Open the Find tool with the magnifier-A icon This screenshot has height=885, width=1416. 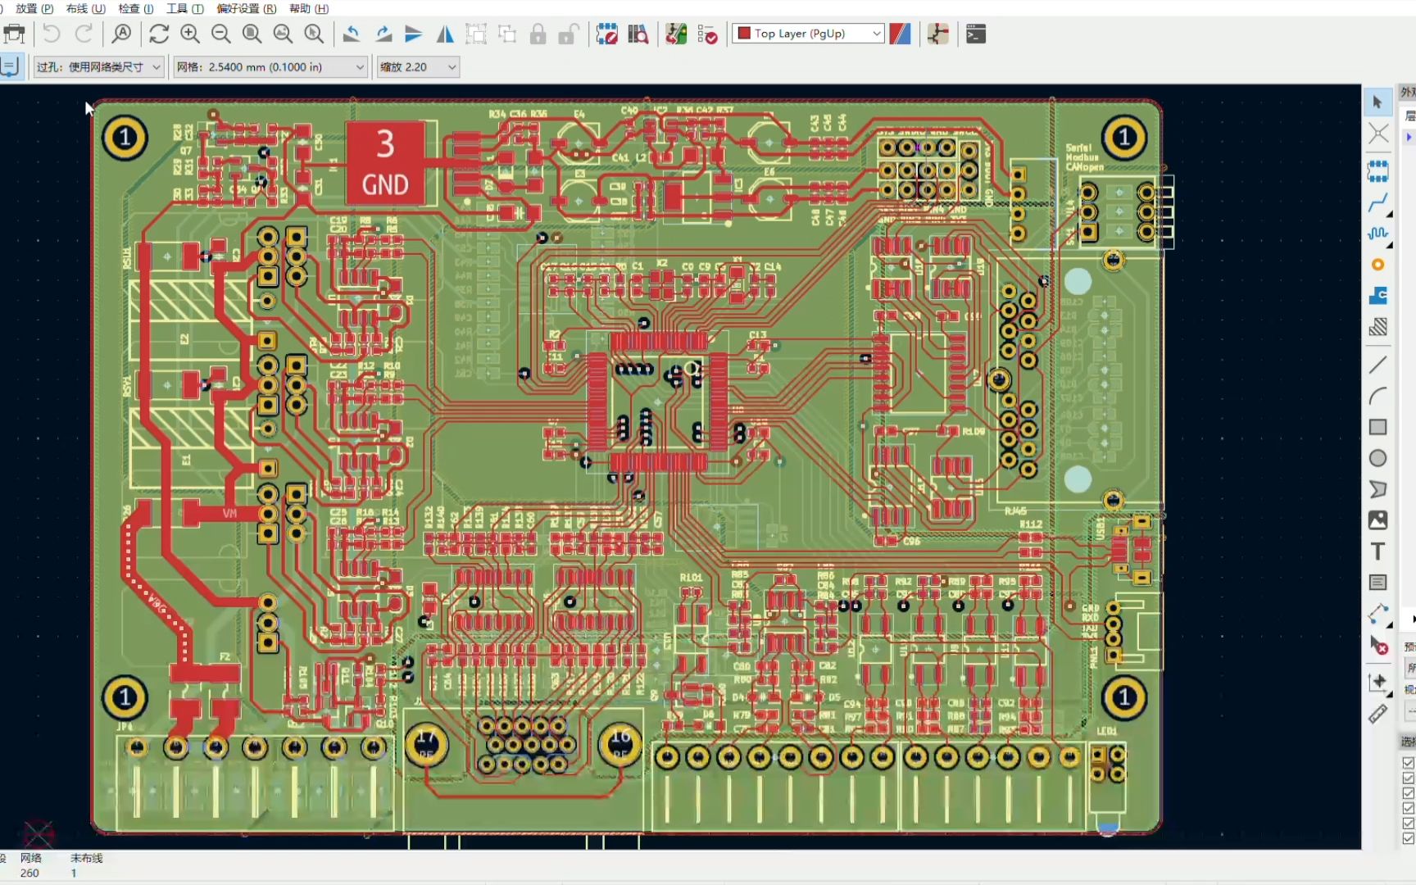(x=122, y=34)
